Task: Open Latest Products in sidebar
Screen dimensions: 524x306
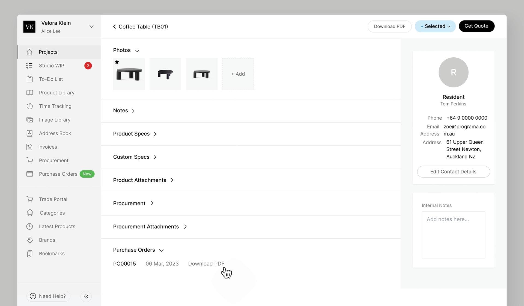Action: (x=59, y=226)
